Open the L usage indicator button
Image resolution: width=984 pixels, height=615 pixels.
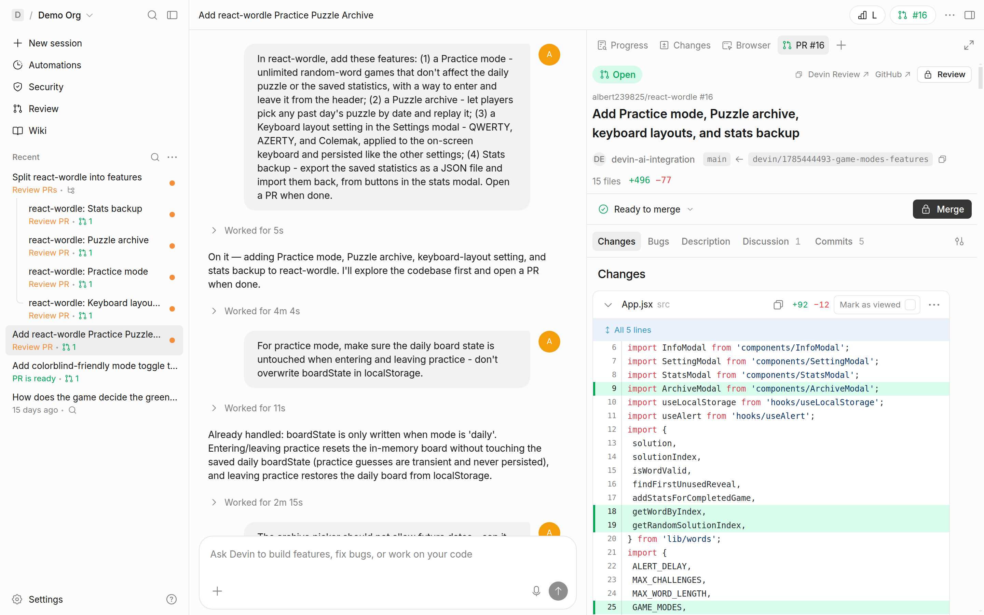point(867,15)
